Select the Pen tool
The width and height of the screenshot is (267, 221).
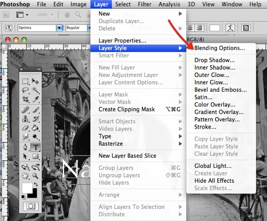click(x=25, y=147)
